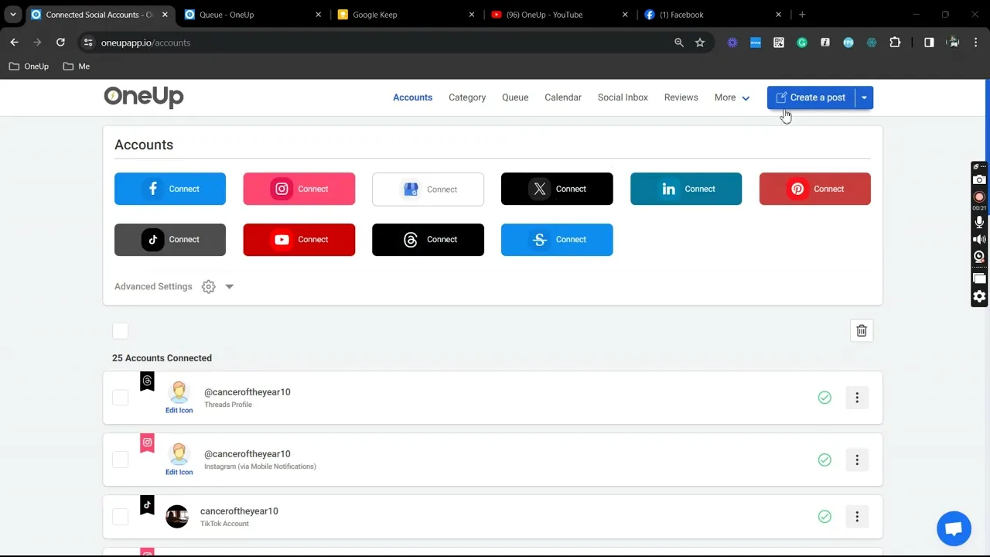
Task: Connect a YouTube account
Action: 299,240
